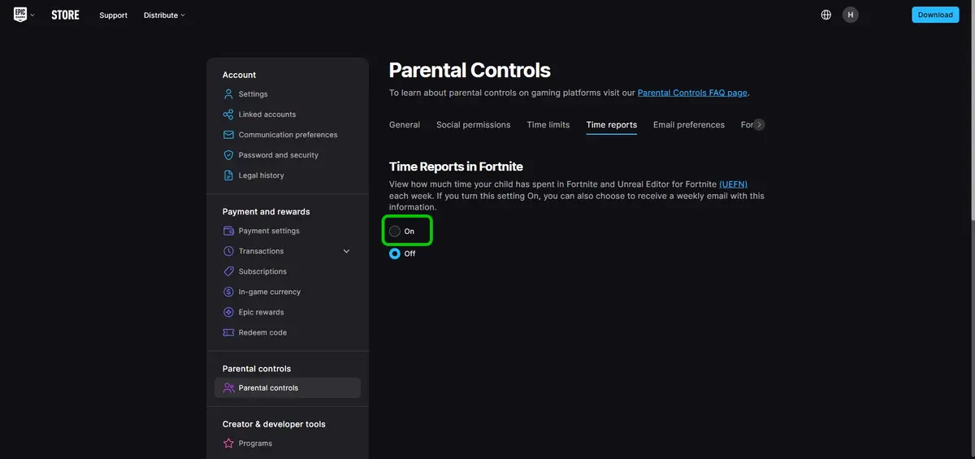Click the Communication preferences envelope icon
Viewport: 975px width, 459px height.
tap(228, 135)
